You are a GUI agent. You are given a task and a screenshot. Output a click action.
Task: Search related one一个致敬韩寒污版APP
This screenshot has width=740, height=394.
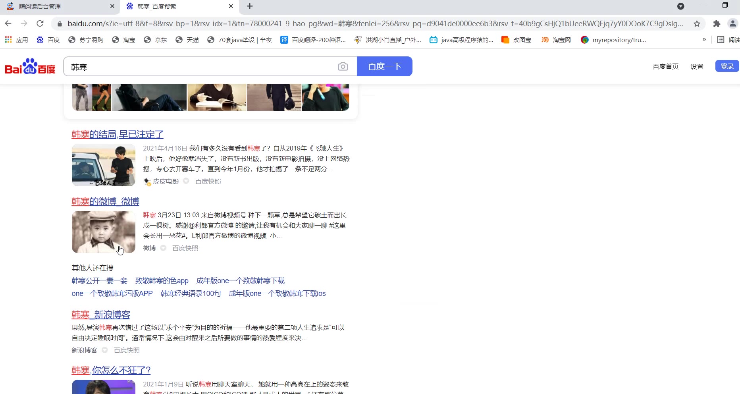pos(112,294)
